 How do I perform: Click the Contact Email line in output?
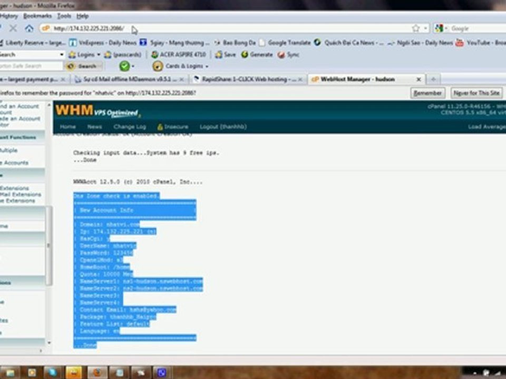point(125,310)
